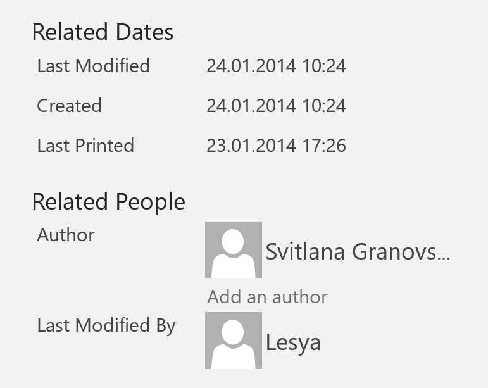Select the author name Svitlana Granovs…
This screenshot has width=488, height=388.
[358, 251]
